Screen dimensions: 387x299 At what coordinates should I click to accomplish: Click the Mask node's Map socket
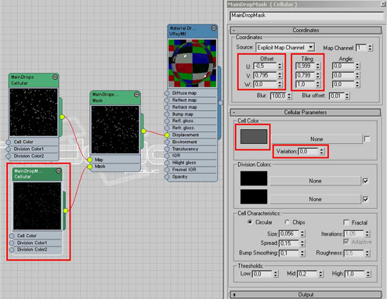pos(90,160)
